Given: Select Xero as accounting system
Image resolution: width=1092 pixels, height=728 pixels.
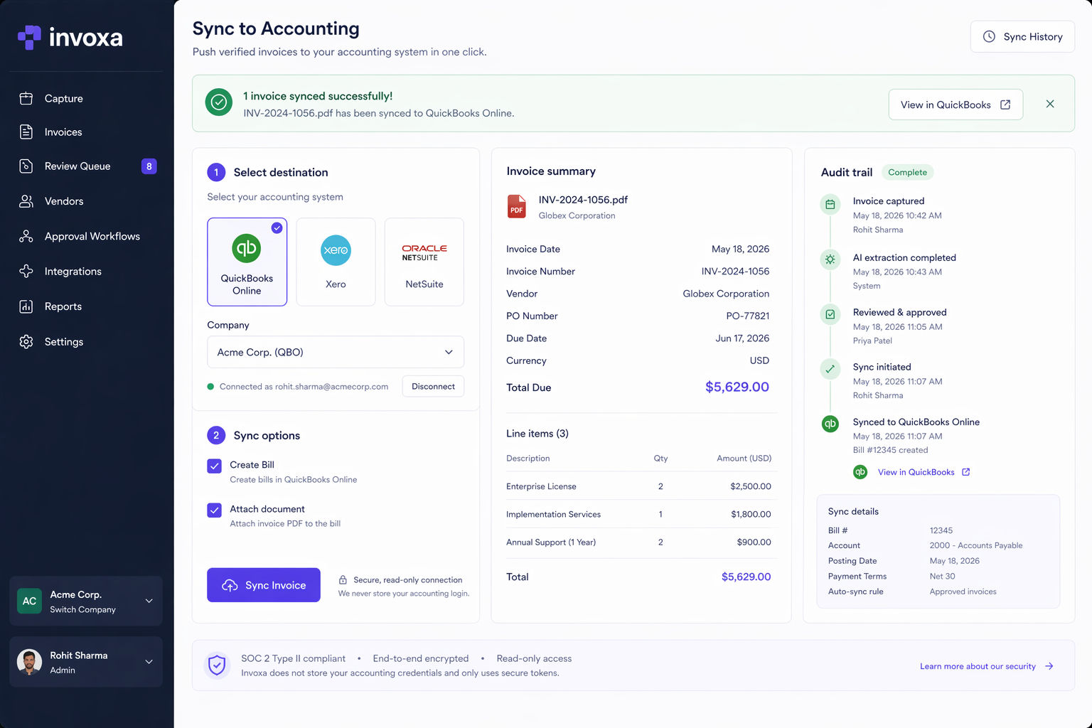Looking at the screenshot, I should tap(336, 262).
